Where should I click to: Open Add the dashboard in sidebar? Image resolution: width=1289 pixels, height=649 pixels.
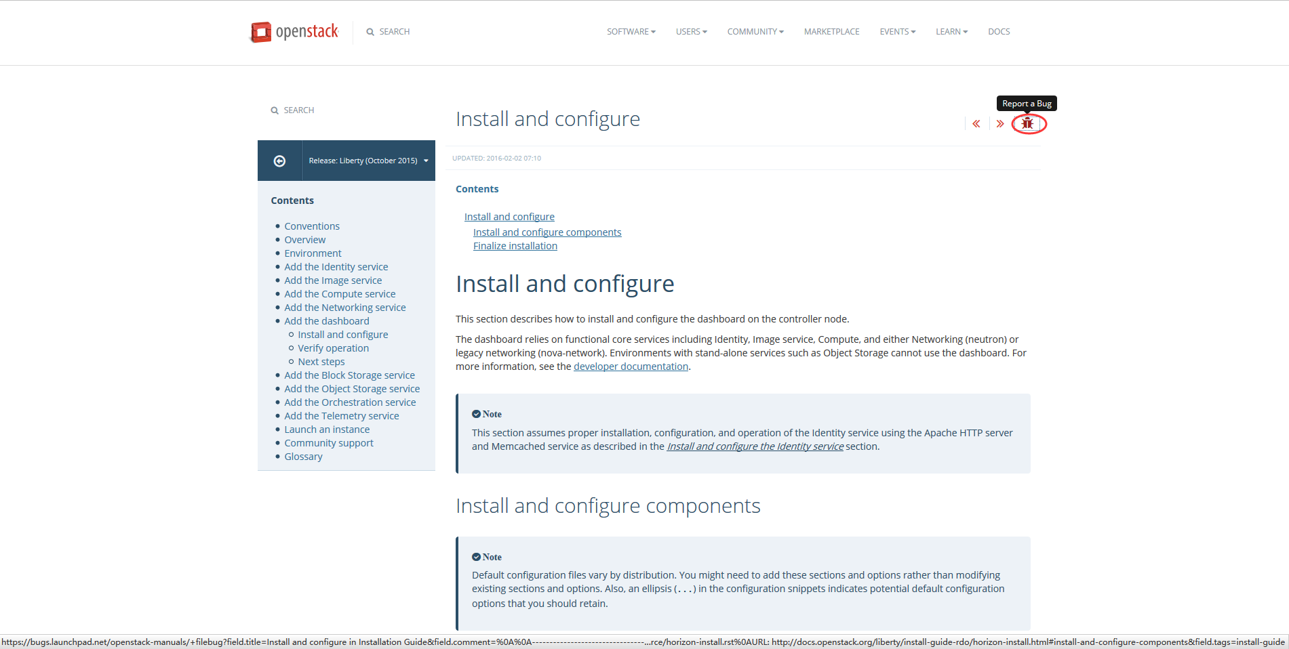coord(327,321)
